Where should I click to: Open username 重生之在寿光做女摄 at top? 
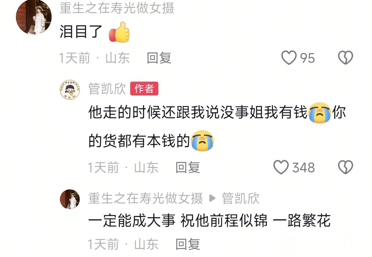117,8
